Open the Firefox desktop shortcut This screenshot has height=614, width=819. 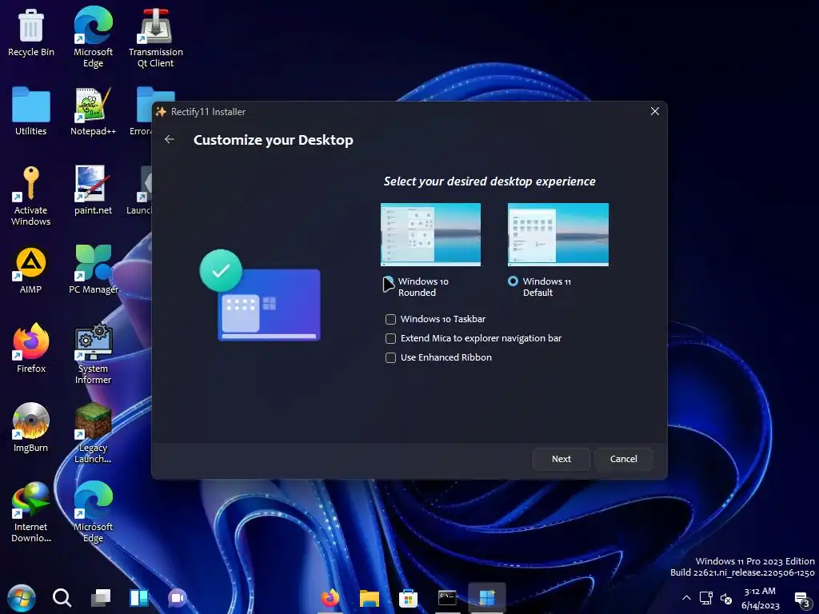(x=31, y=349)
